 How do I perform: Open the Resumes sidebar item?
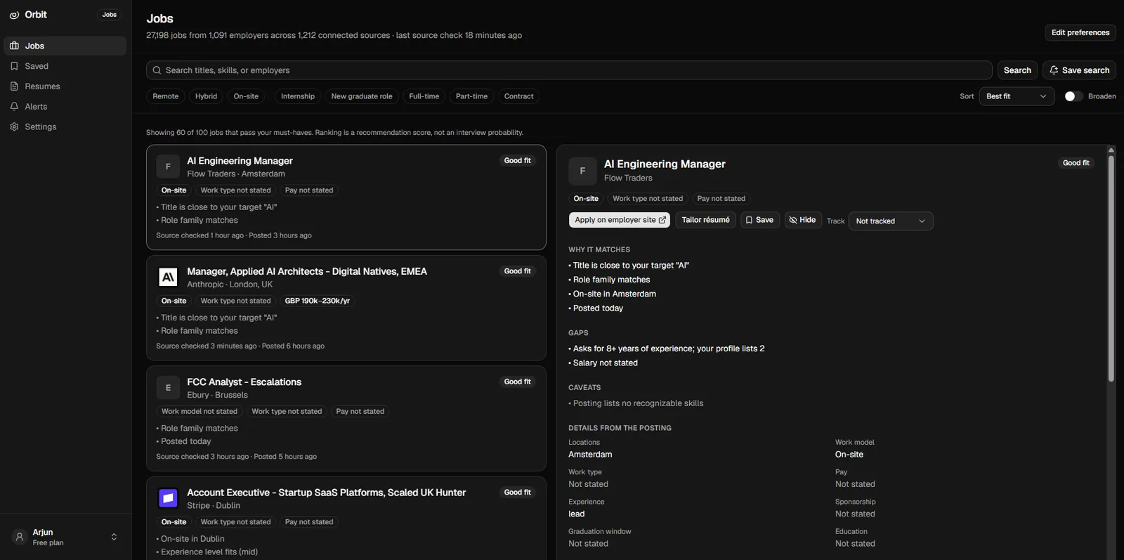(65, 86)
